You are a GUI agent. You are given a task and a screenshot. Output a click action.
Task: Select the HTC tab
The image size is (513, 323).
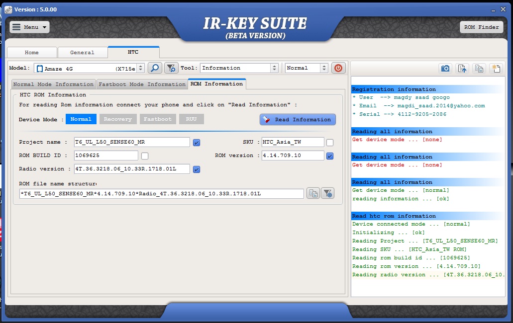point(133,52)
